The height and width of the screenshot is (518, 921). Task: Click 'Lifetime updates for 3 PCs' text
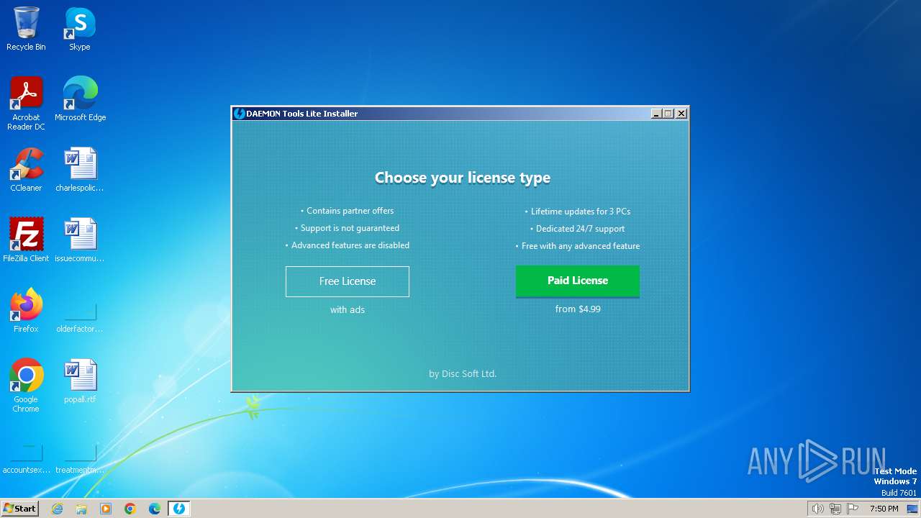[581, 212]
